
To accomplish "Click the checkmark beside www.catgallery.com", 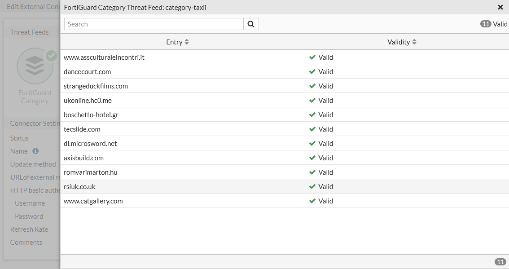I will point(312,201).
